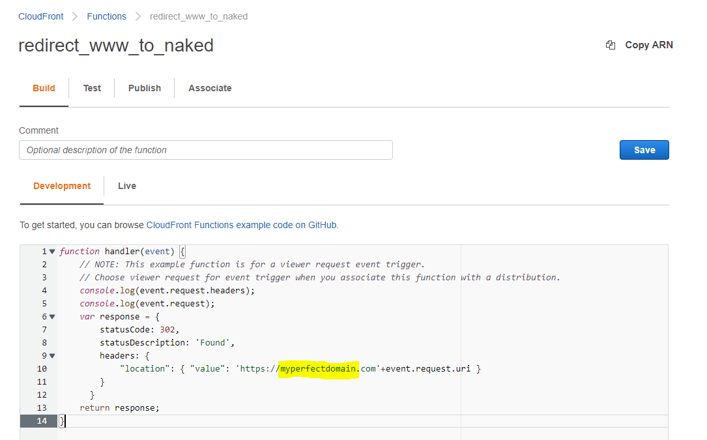Open the Associate tab

210,88
